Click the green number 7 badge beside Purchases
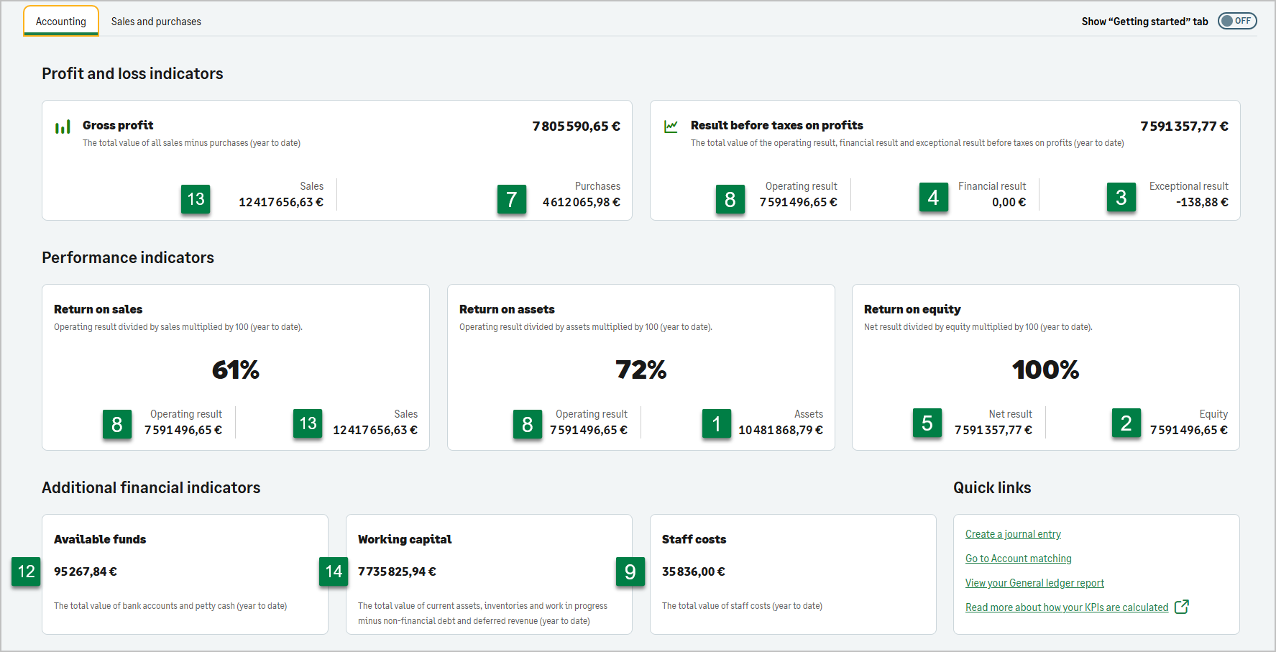Screen dimensions: 1276x652 click(511, 199)
